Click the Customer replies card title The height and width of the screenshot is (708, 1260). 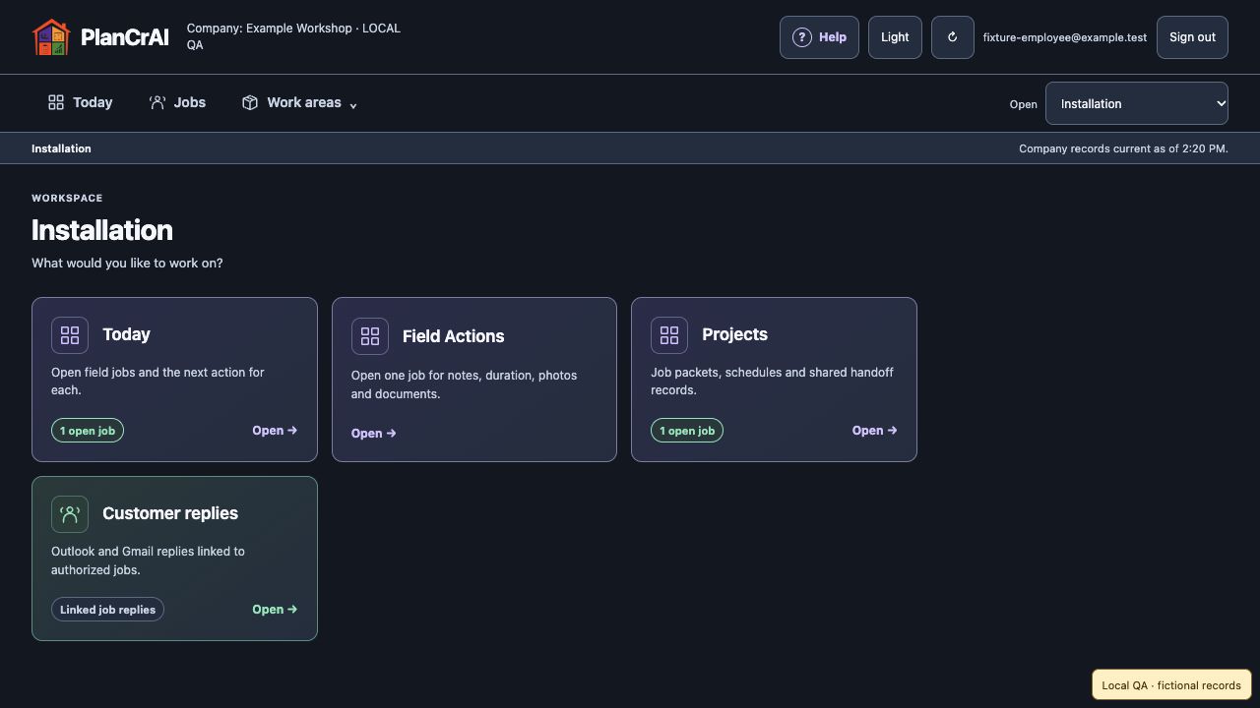pyautogui.click(x=170, y=513)
